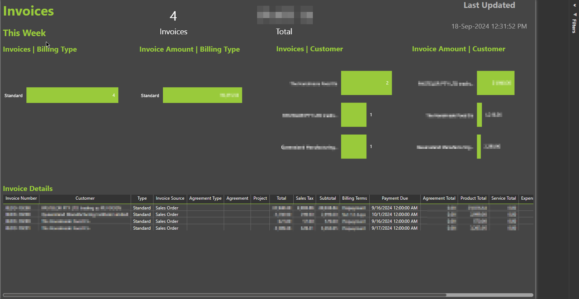Open the vertical Filters label
This screenshot has width=579, height=299.
click(574, 26)
